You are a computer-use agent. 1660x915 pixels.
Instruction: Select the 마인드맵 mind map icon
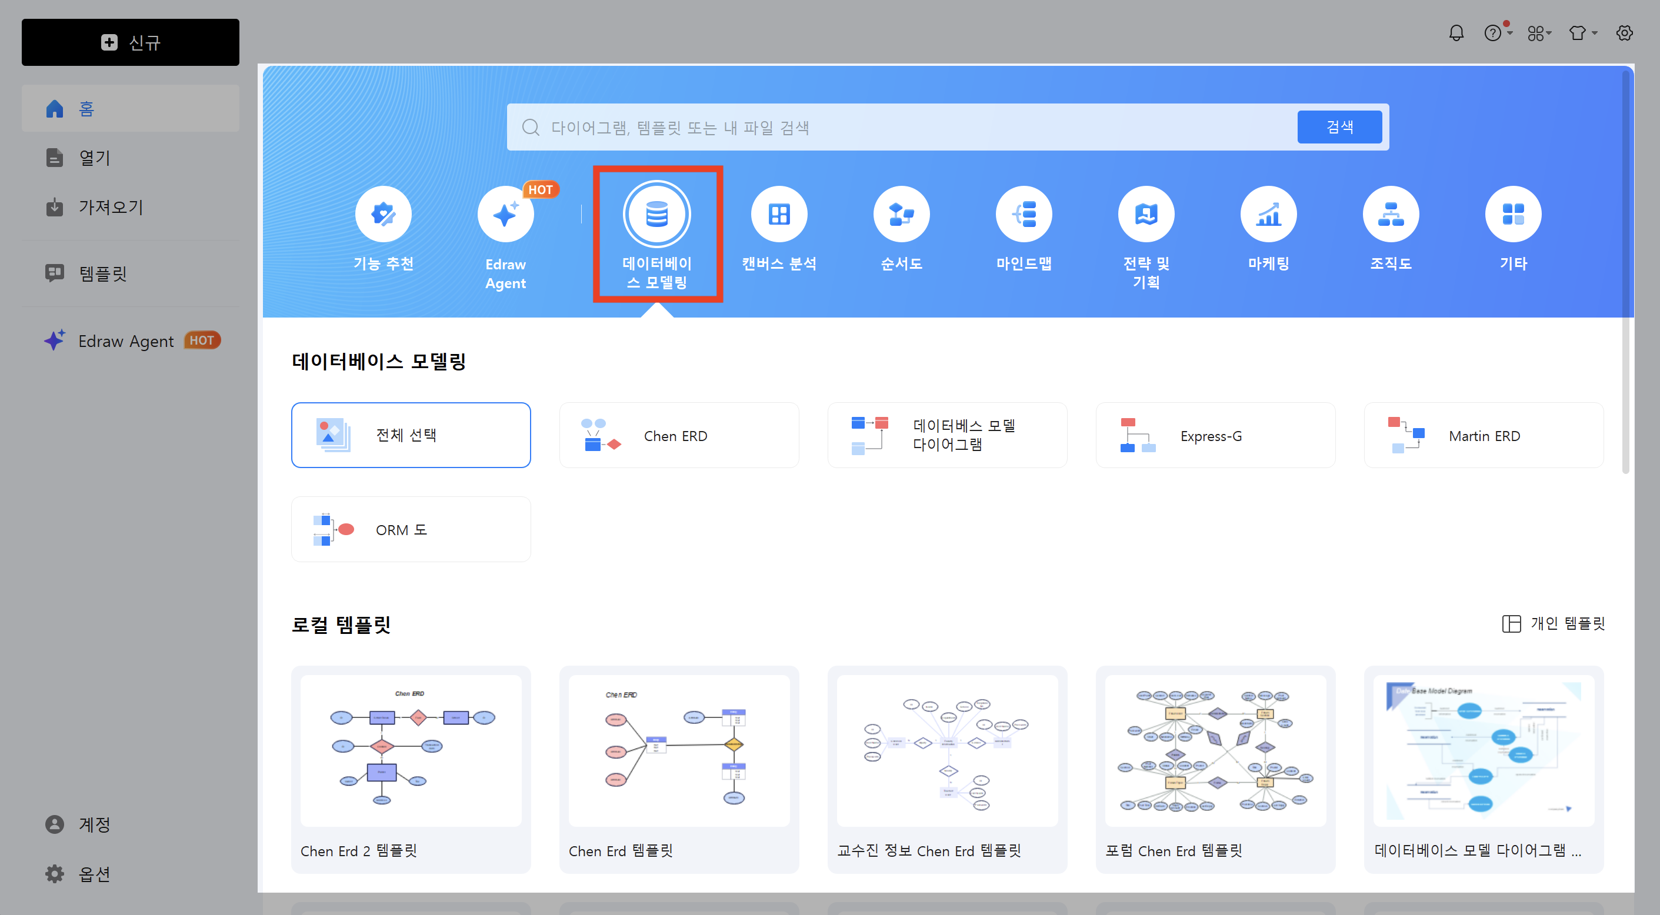point(1024,213)
